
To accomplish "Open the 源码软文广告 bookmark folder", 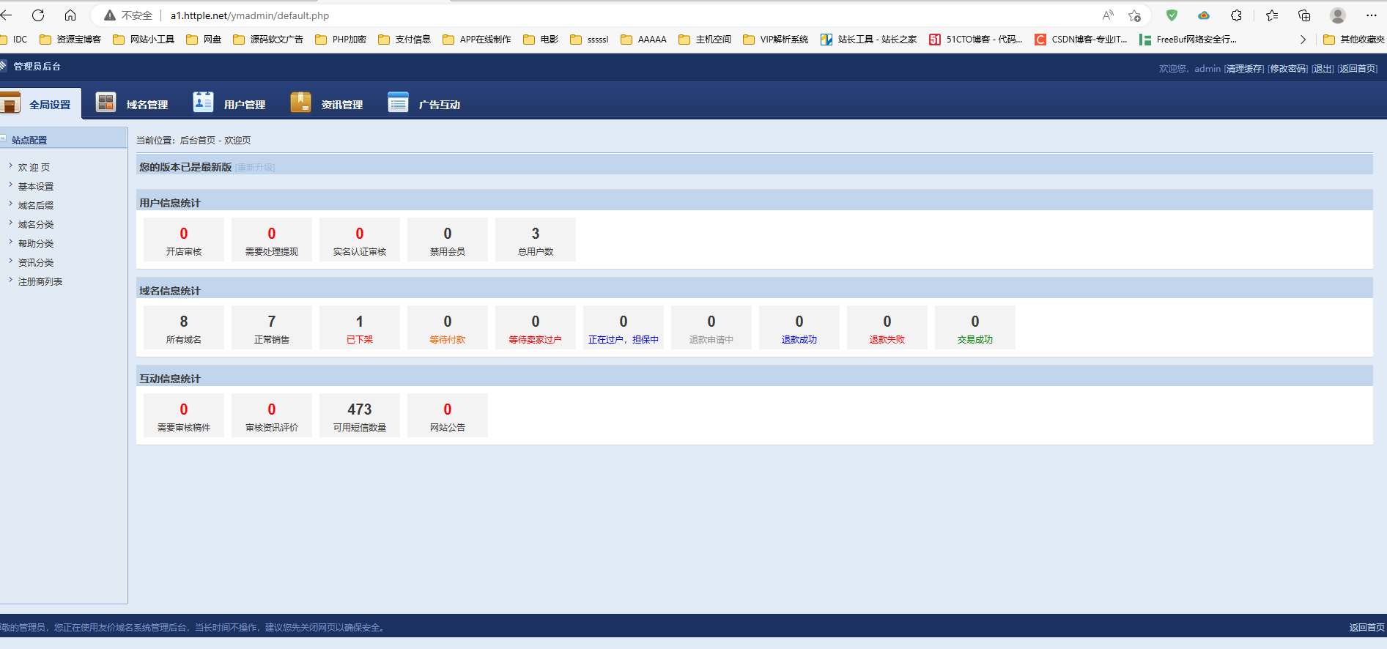I will tap(268, 40).
